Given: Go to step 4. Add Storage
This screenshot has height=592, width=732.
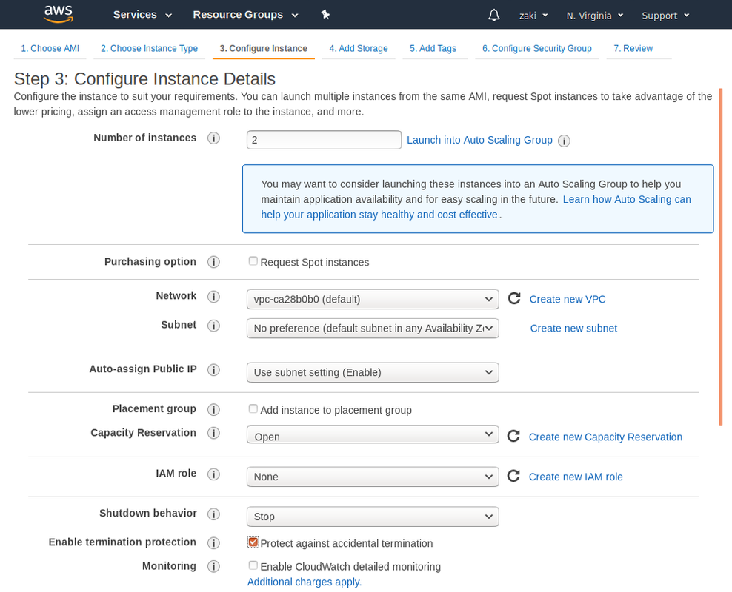Looking at the screenshot, I should click(x=359, y=49).
